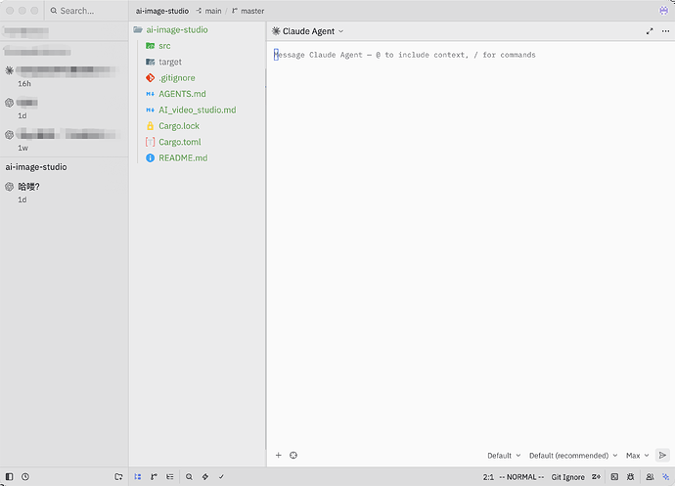675x486 pixels.
Task: Click the AGENTS.md markdown icon
Action: 151,94
